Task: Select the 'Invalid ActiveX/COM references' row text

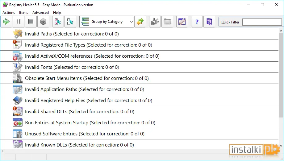Action: click(92, 56)
